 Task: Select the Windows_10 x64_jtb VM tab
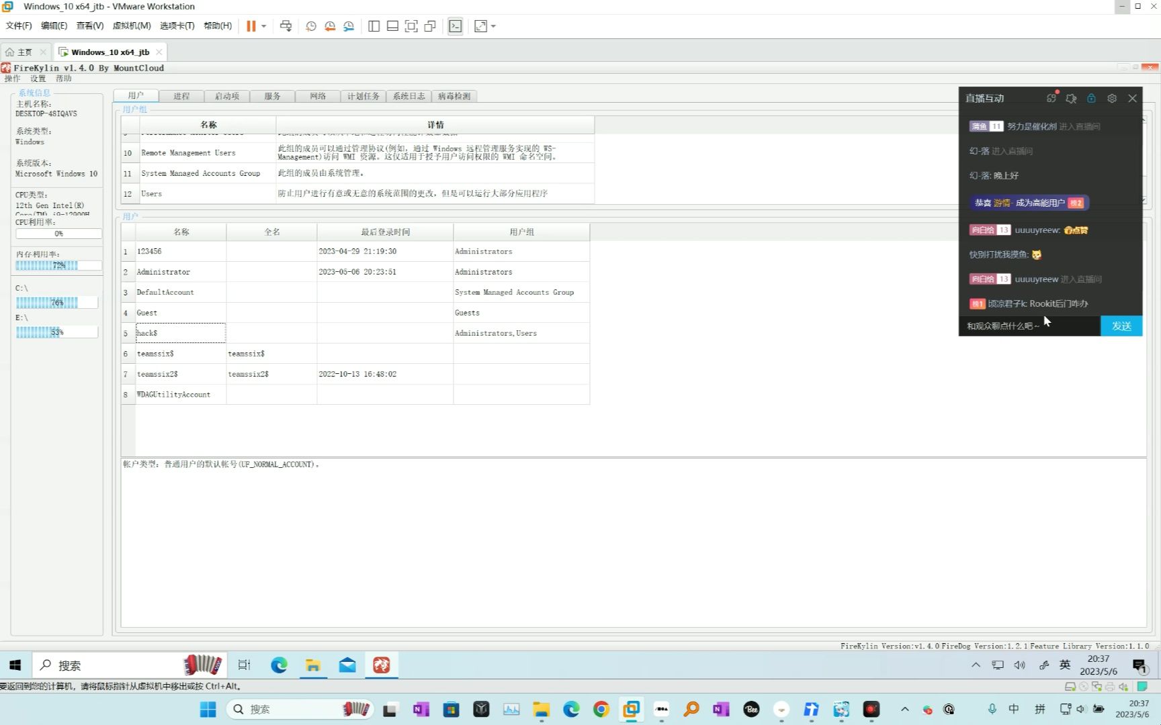pyautogui.click(x=110, y=52)
